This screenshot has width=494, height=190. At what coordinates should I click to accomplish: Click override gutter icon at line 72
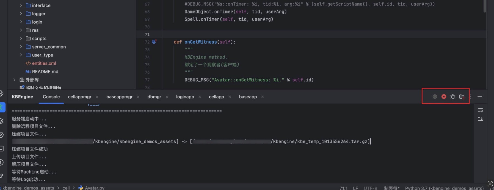(x=154, y=42)
